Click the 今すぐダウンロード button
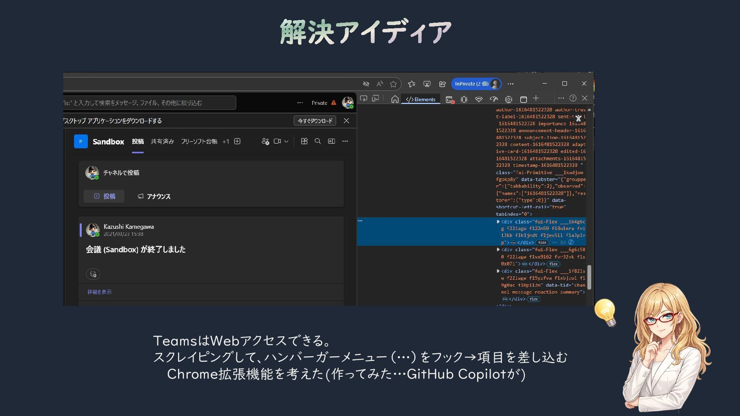Viewport: 740px width, 416px height. (x=314, y=121)
